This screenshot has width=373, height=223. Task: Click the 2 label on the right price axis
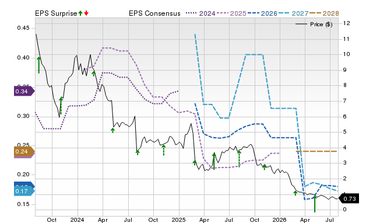345,179
